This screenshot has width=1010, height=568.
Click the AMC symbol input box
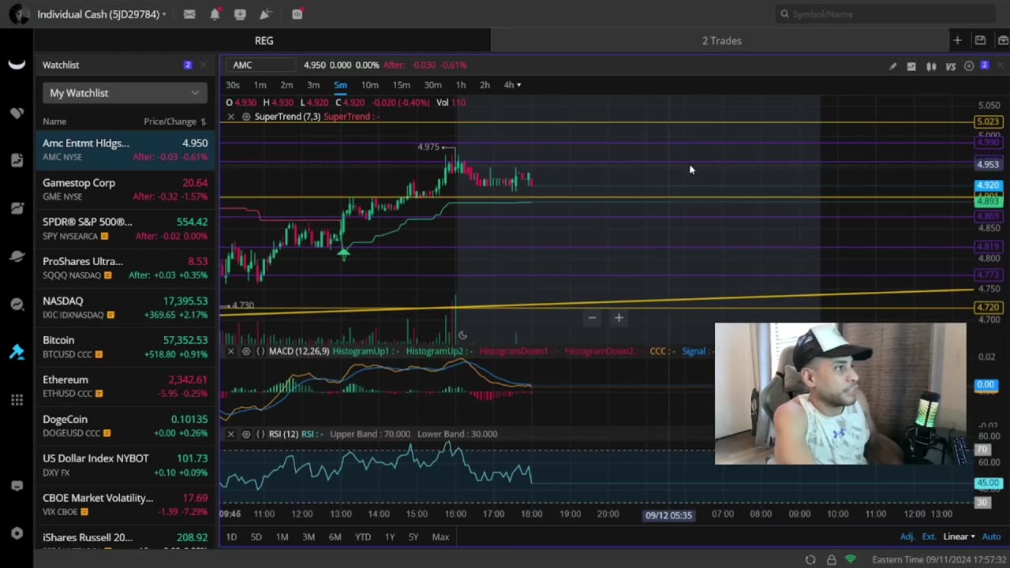(x=262, y=65)
